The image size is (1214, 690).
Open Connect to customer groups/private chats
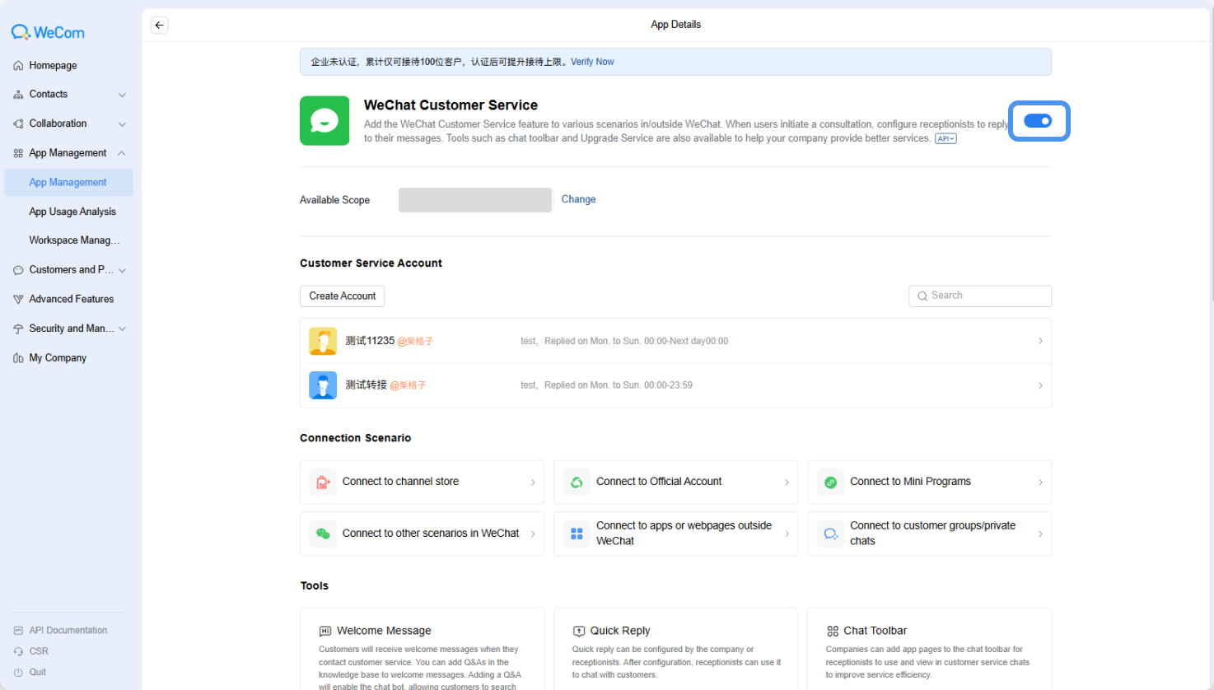(x=929, y=534)
